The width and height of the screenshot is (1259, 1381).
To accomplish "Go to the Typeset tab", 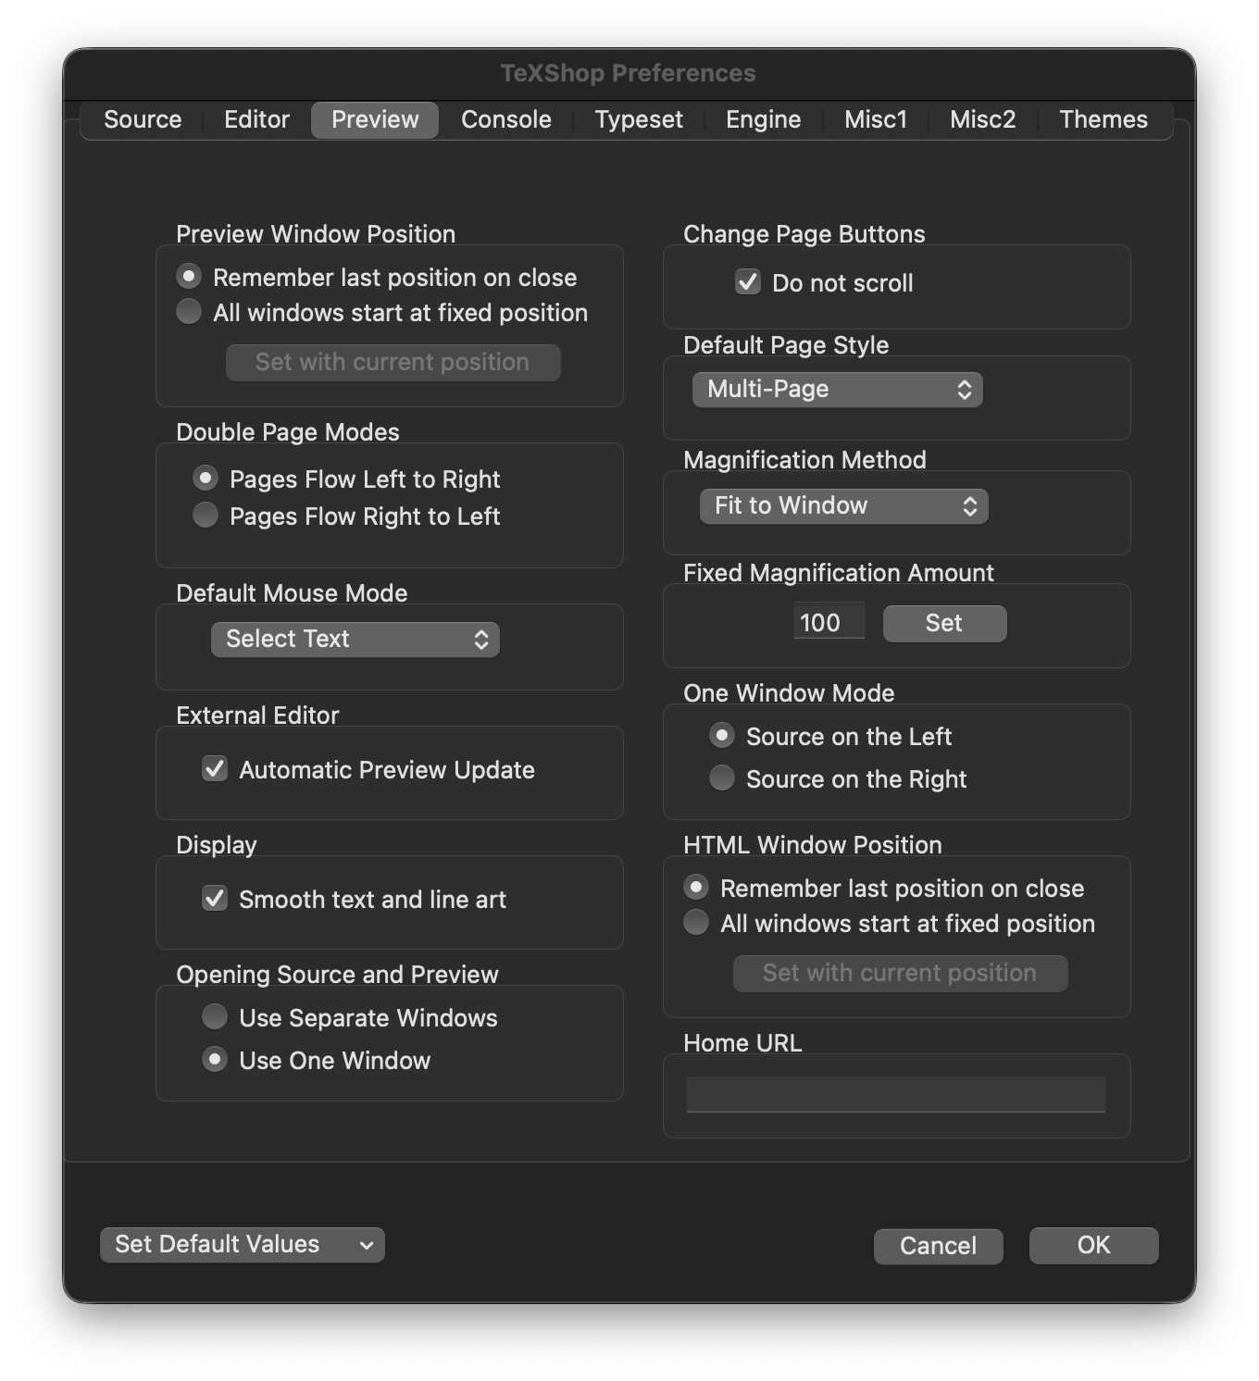I will tap(638, 120).
